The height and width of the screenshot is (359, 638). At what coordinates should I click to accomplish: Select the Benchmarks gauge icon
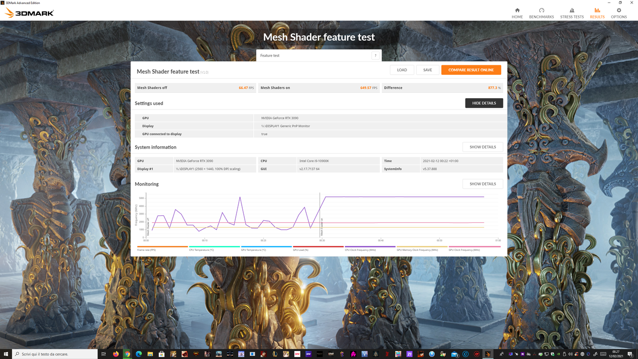541,12
